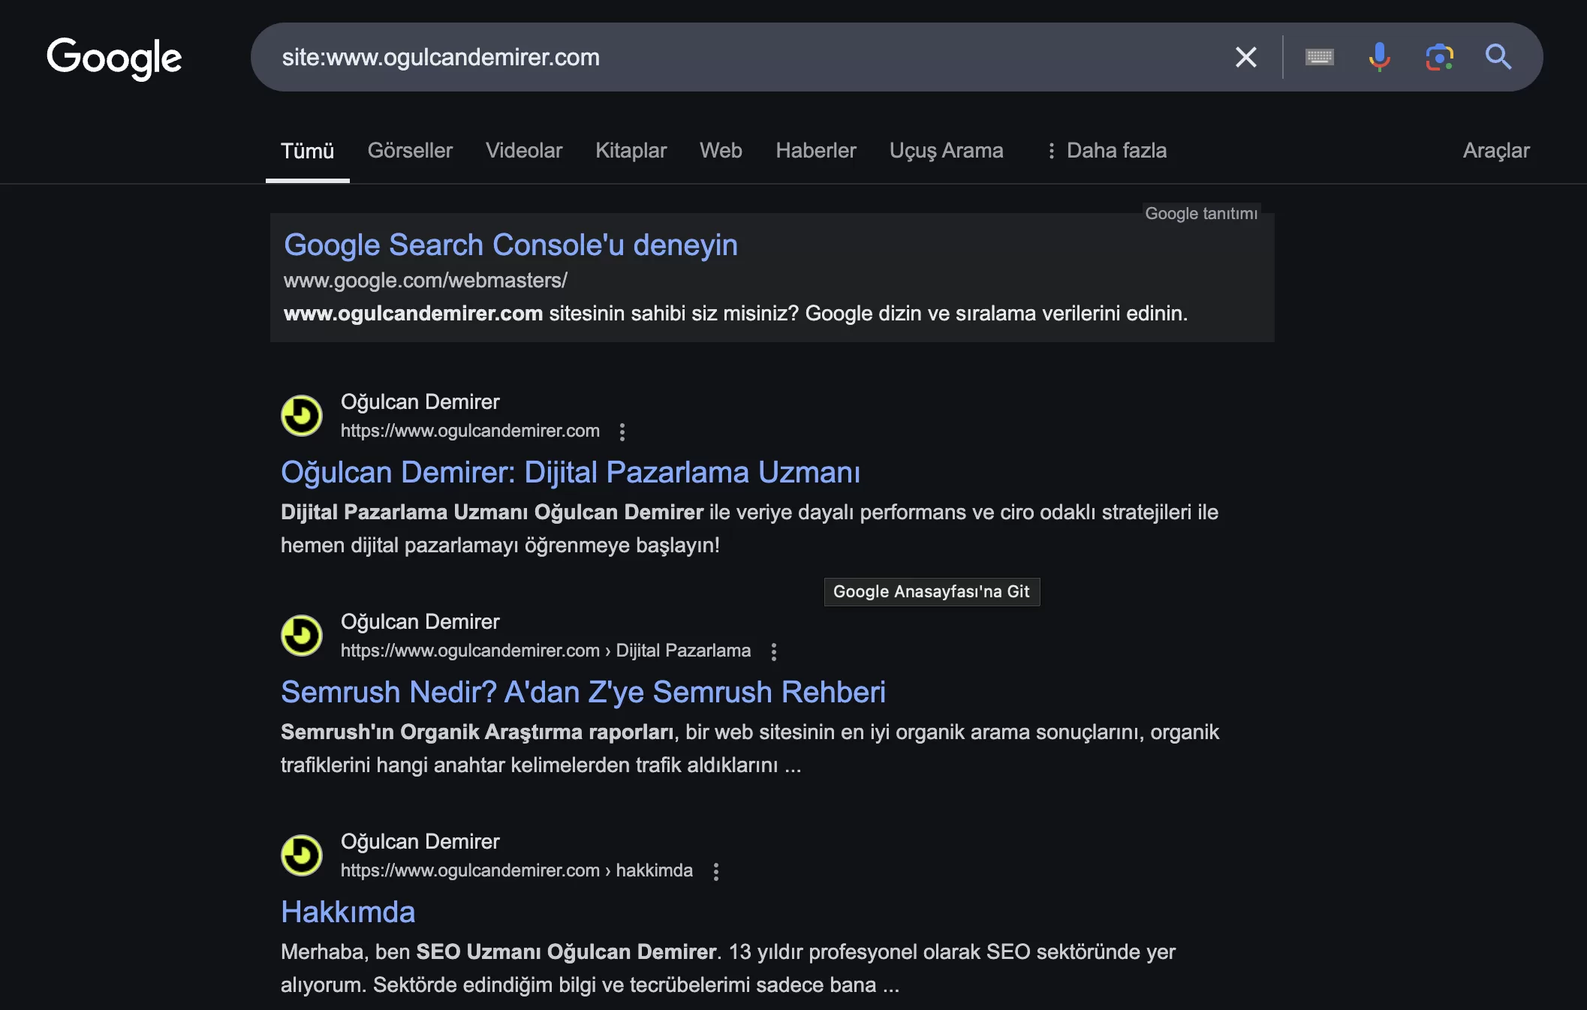Viewport: 1587px width, 1010px height.
Task: Open 'Semrush Nedir? A'dan Z'ye Semrush Rehberi' link
Action: click(x=583, y=693)
